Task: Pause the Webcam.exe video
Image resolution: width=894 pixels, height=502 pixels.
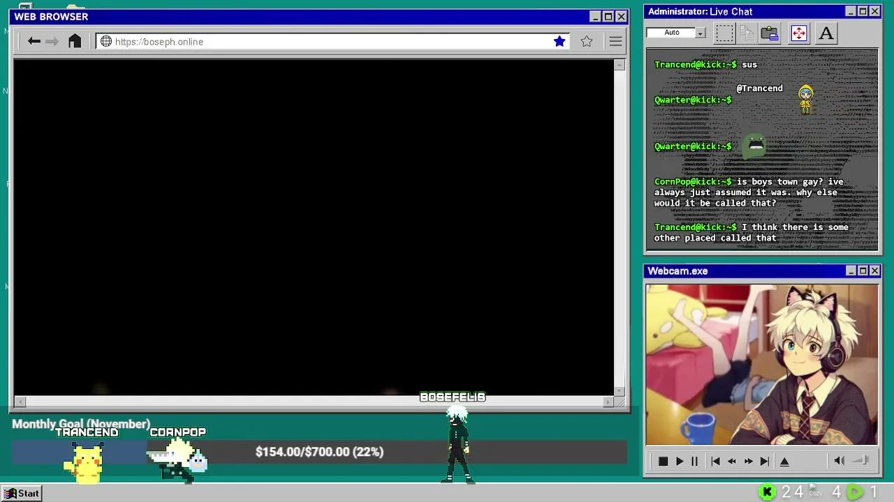Action: coord(694,461)
